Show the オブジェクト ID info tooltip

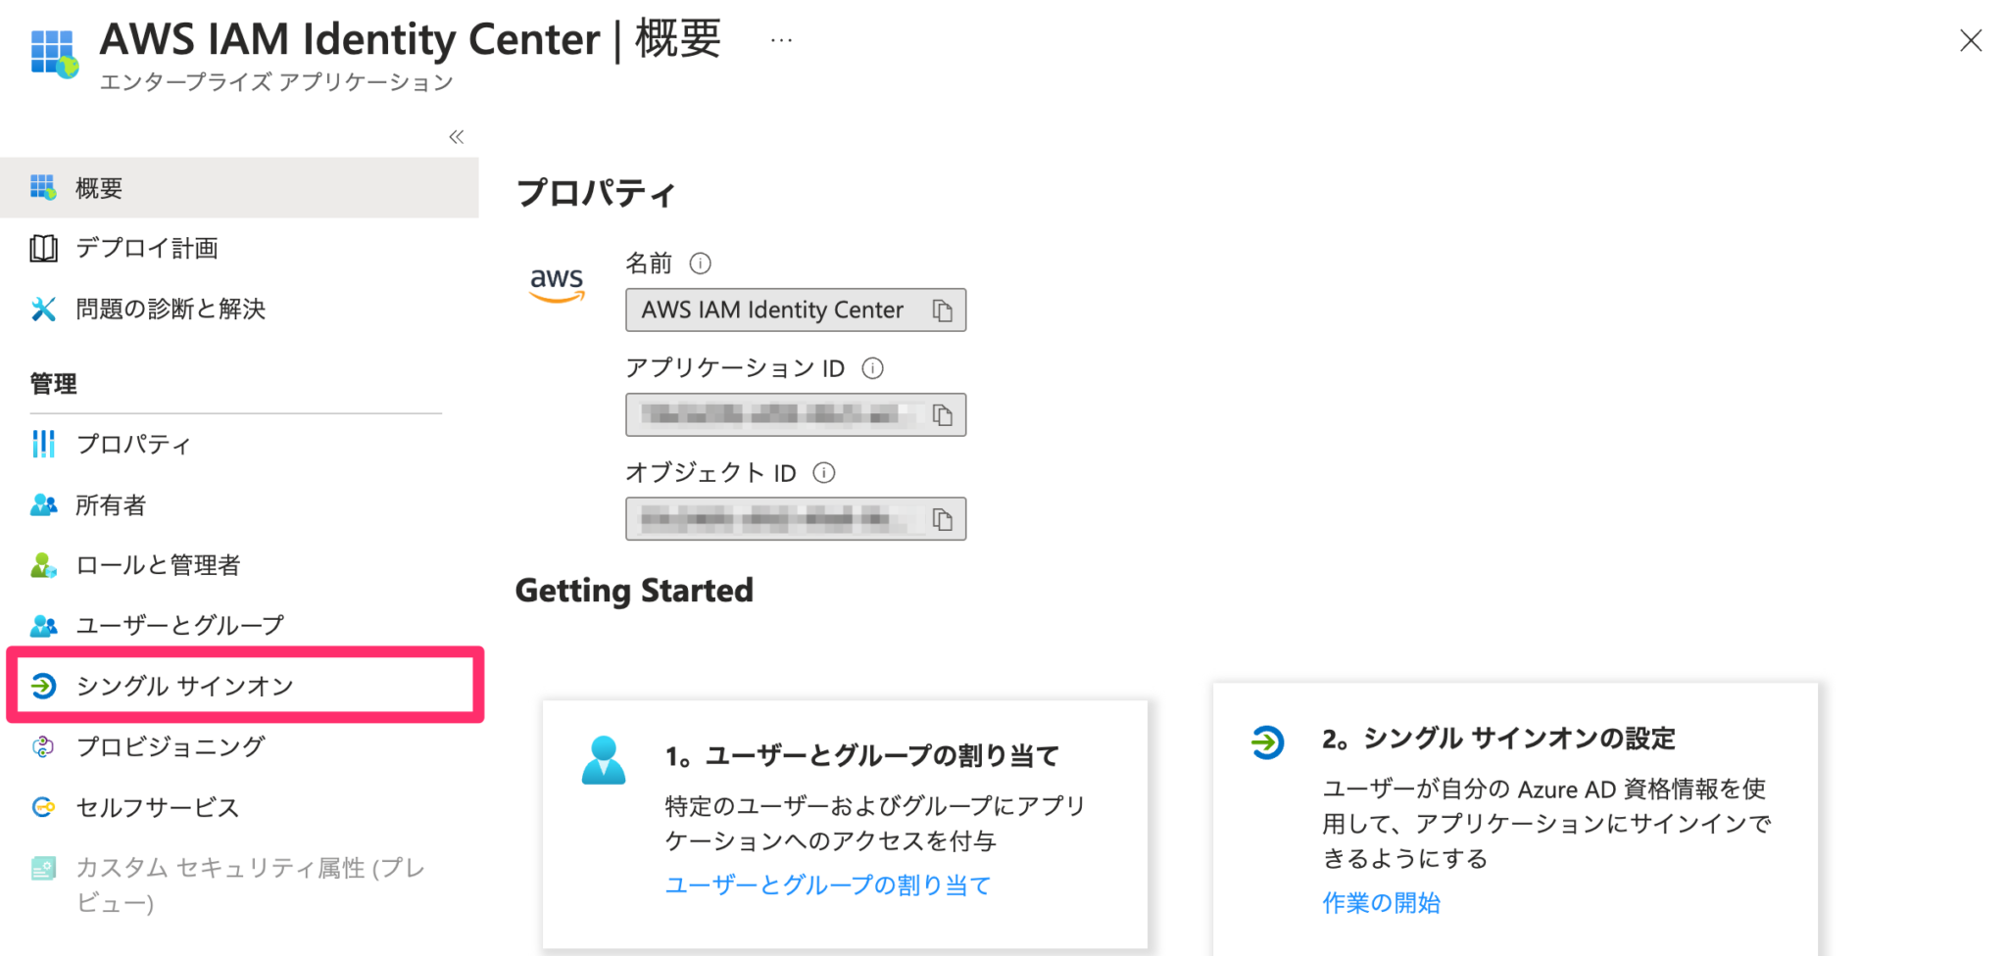(x=824, y=472)
